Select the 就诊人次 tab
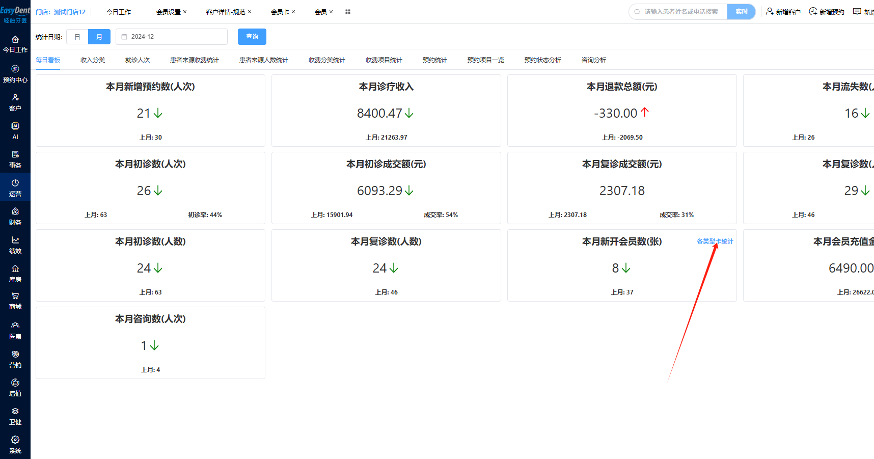The width and height of the screenshot is (874, 459). click(x=138, y=60)
